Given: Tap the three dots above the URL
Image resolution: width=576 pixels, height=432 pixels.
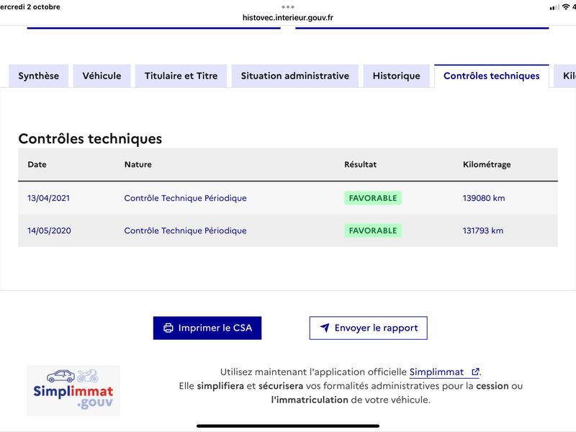Looking at the screenshot, I should click(x=287, y=7).
